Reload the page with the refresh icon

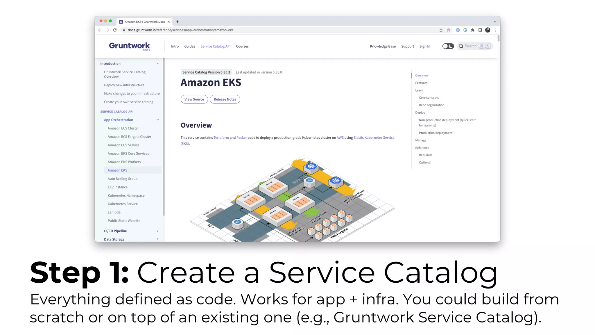115,30
